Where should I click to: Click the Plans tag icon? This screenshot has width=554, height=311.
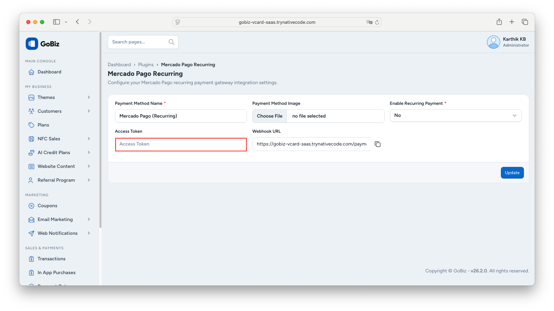click(x=31, y=125)
